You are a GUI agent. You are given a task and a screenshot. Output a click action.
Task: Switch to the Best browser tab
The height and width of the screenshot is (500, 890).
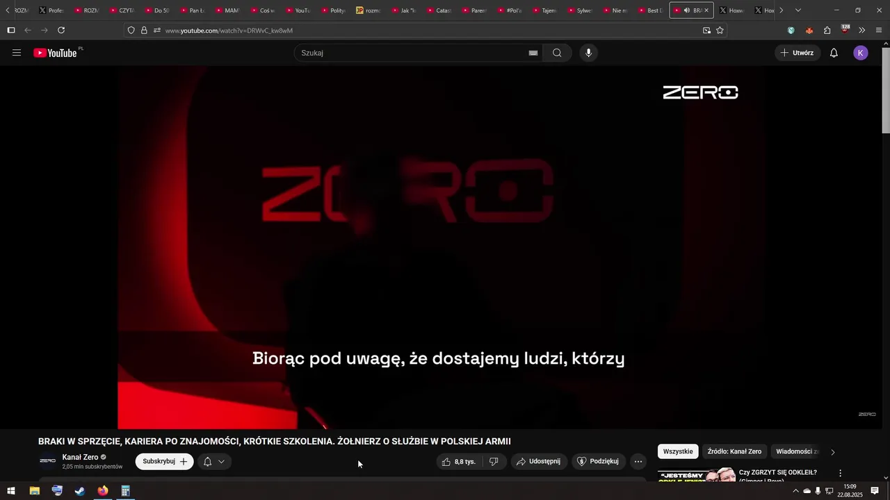click(650, 10)
